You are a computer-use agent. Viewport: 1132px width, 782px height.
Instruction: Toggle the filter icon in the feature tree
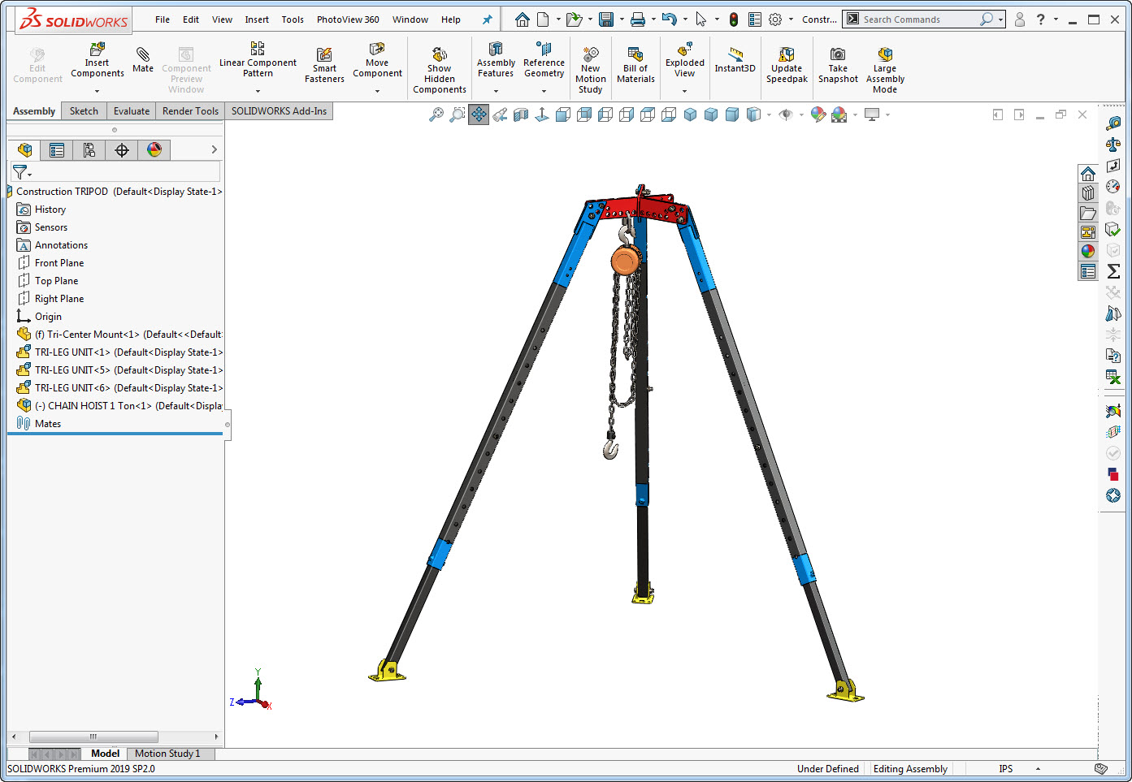[x=21, y=172]
